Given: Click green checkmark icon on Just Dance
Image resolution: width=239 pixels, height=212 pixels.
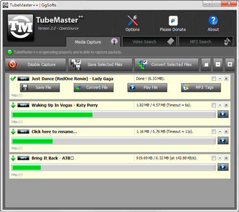Looking at the screenshot, I should (13, 78).
